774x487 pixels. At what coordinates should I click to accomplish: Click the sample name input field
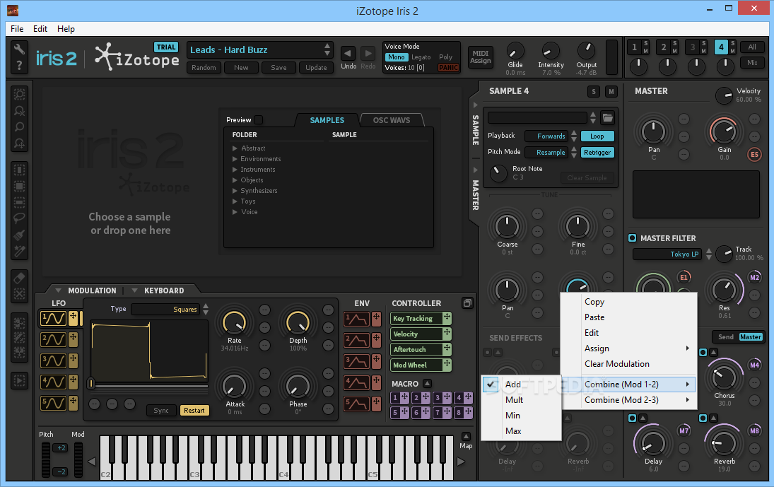click(x=537, y=118)
